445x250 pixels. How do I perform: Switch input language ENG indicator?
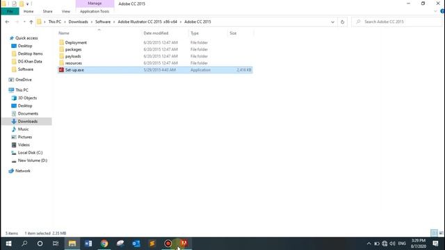[x=402, y=244]
